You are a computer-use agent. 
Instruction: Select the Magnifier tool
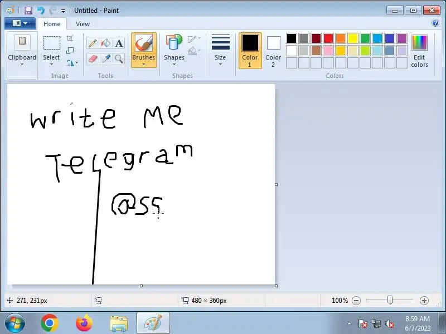[119, 59]
